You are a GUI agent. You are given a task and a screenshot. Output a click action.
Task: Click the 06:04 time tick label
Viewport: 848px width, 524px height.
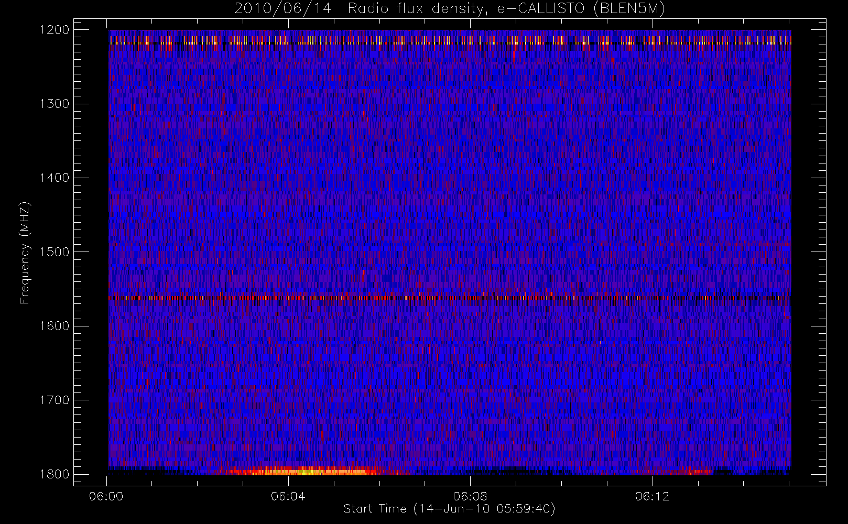click(x=288, y=496)
